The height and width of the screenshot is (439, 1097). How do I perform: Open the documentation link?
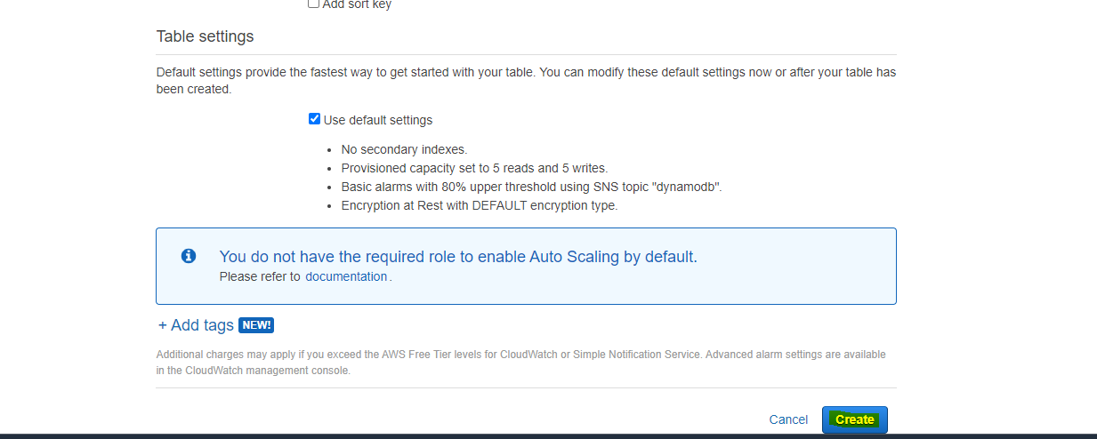(x=346, y=276)
